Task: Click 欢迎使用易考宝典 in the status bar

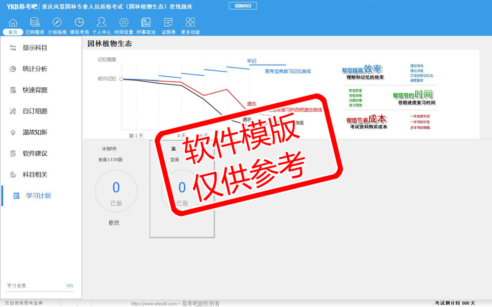Action: click(x=24, y=303)
